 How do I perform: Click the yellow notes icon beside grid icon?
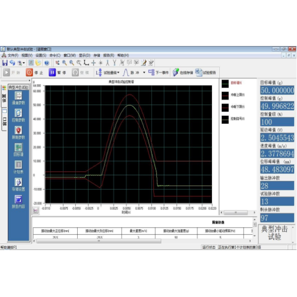coord(38,63)
